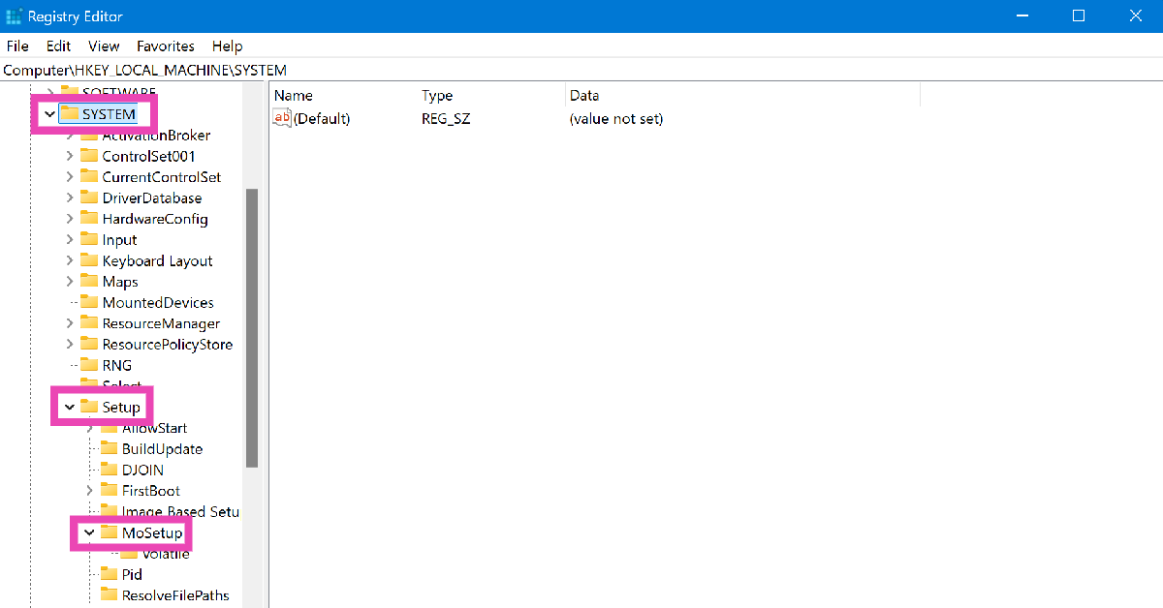Collapse the Setup key

click(69, 408)
